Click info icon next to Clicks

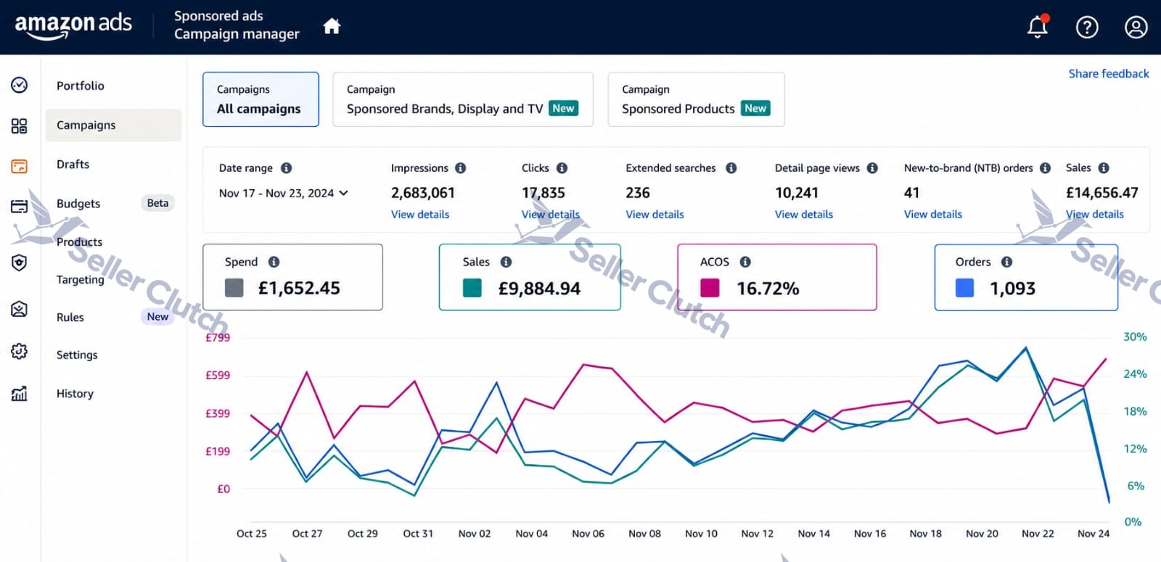pos(562,168)
